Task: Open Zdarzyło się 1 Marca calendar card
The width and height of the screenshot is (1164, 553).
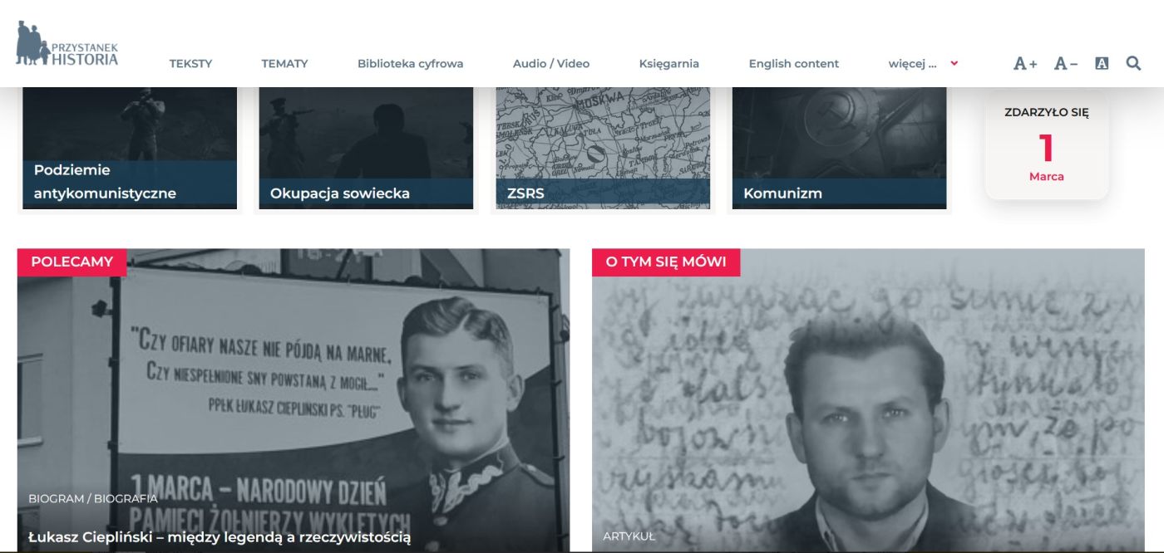Action: pos(1047,145)
